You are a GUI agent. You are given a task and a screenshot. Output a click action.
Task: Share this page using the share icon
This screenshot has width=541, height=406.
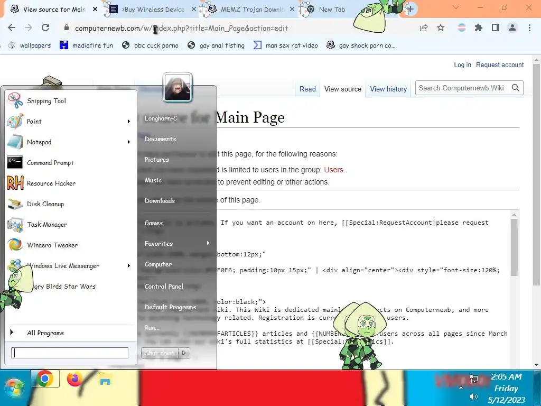[424, 27]
